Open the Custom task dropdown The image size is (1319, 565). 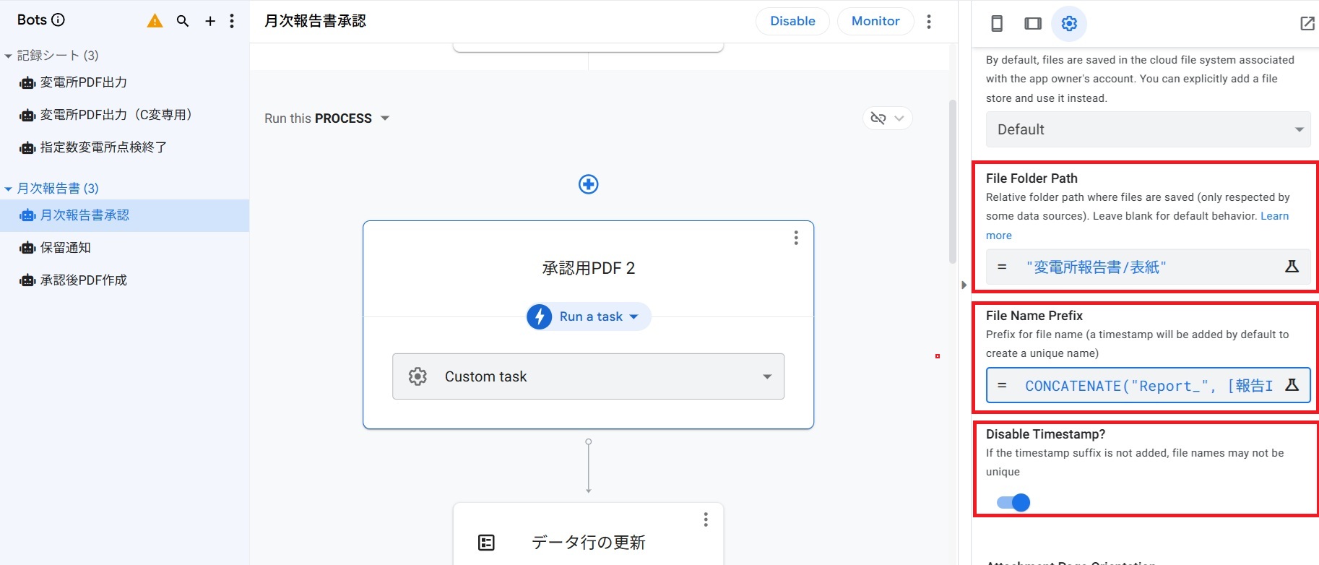pos(588,376)
